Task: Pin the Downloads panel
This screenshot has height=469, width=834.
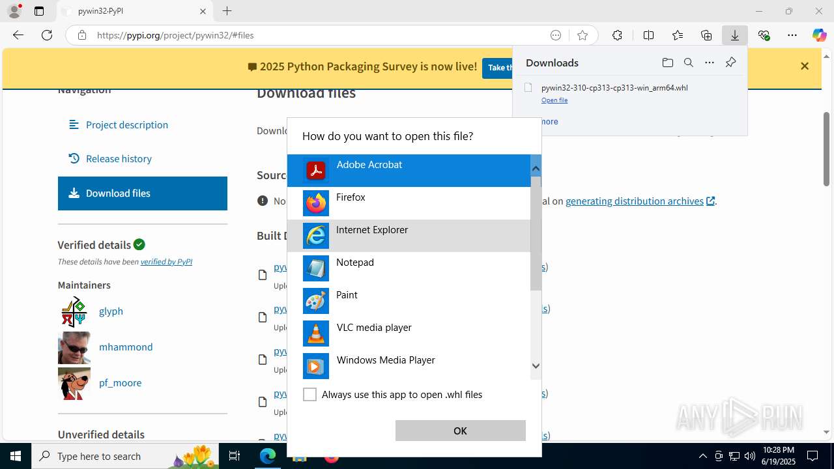Action: [730, 63]
